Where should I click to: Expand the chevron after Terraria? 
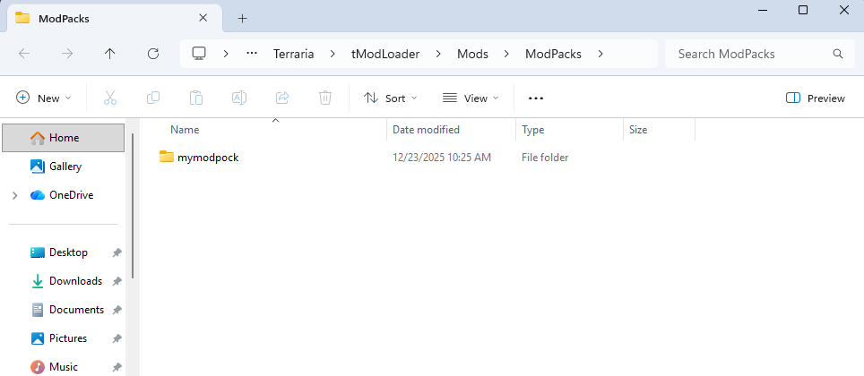[333, 54]
